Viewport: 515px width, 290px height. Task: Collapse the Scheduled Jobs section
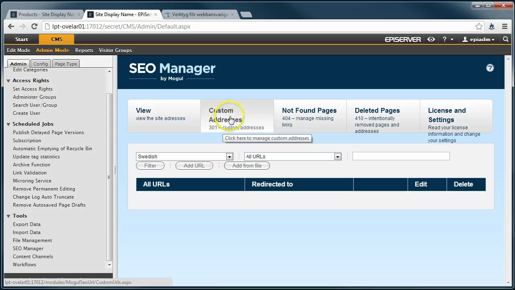click(8, 124)
